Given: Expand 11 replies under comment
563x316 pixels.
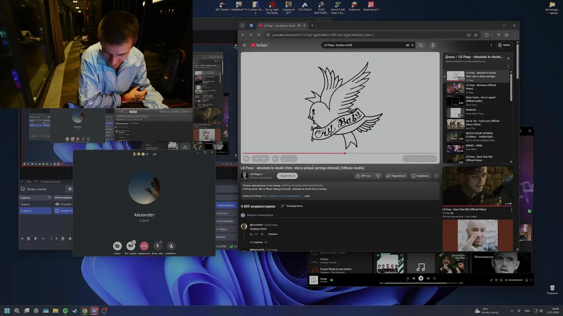Looking at the screenshot, I should pos(258,242).
